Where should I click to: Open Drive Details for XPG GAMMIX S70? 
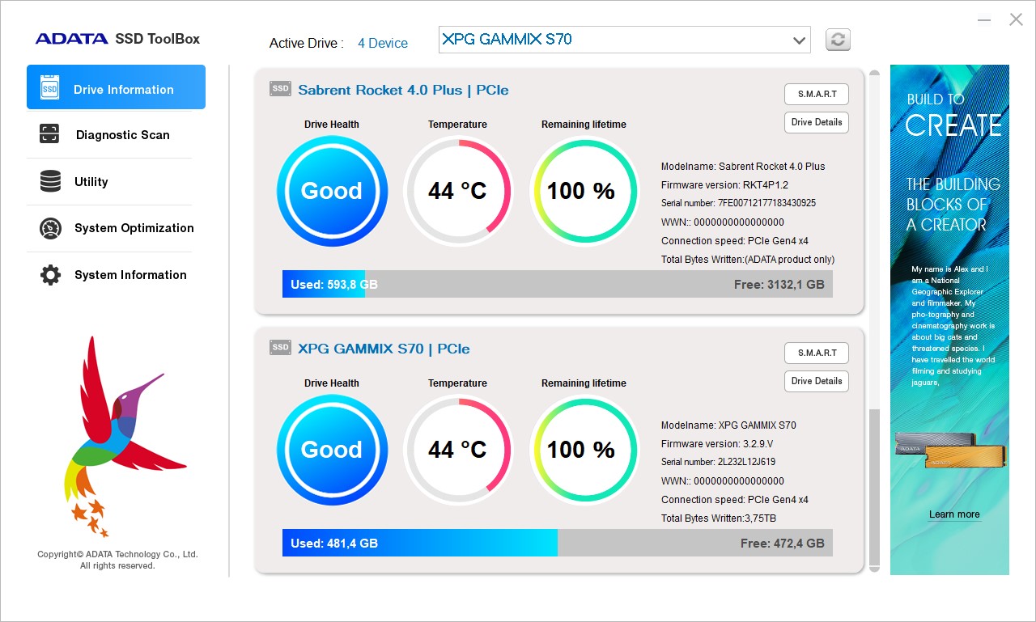(816, 381)
